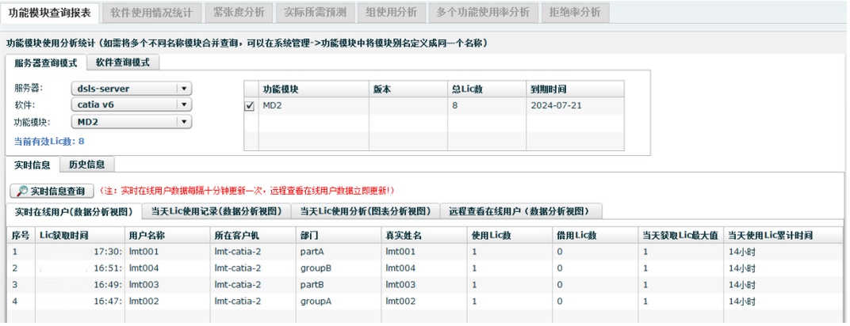
Task: Open the 功能模块 MD2 dropdown
Action: pos(183,122)
